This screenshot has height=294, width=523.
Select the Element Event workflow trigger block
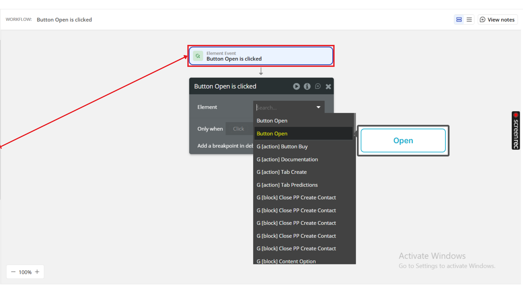point(261,56)
